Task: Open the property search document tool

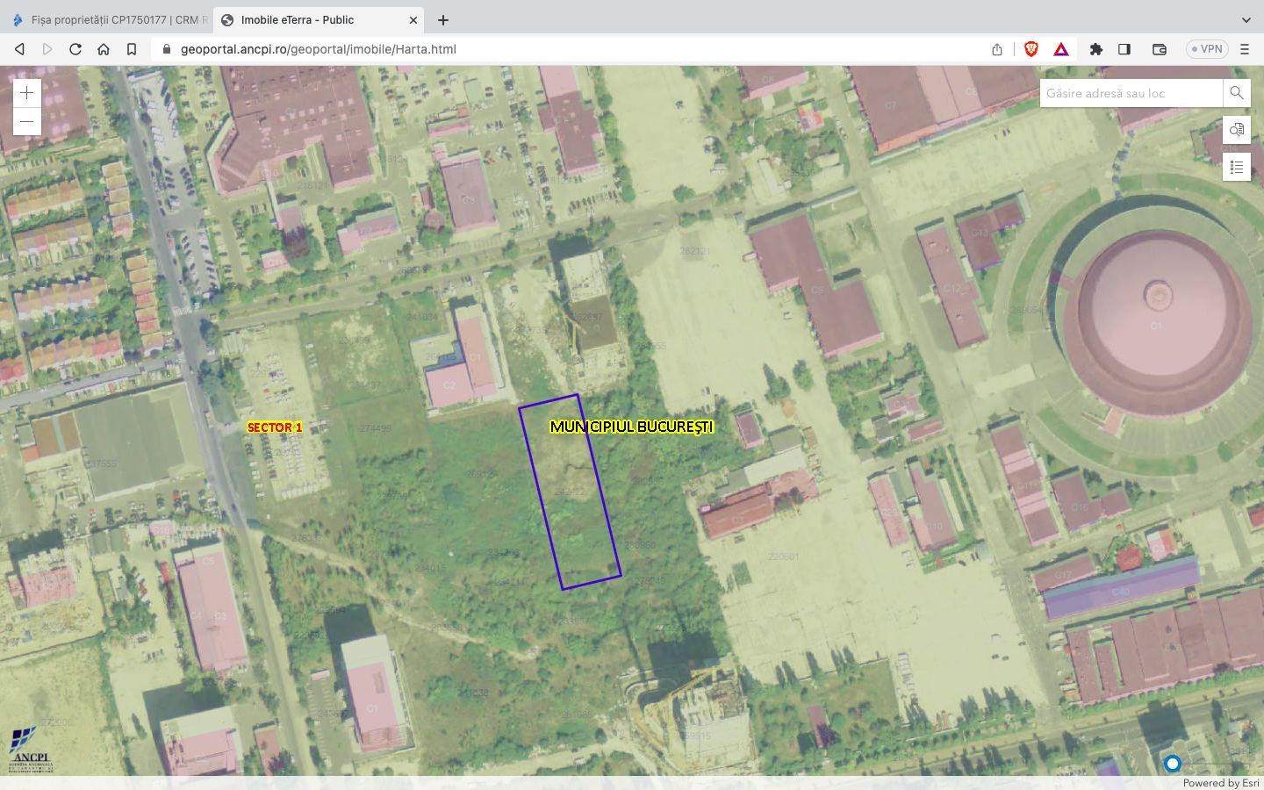Action: click(x=1236, y=130)
